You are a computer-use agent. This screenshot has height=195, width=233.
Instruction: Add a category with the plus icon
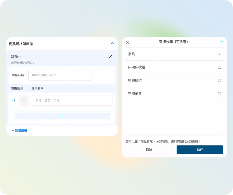pos(222,42)
